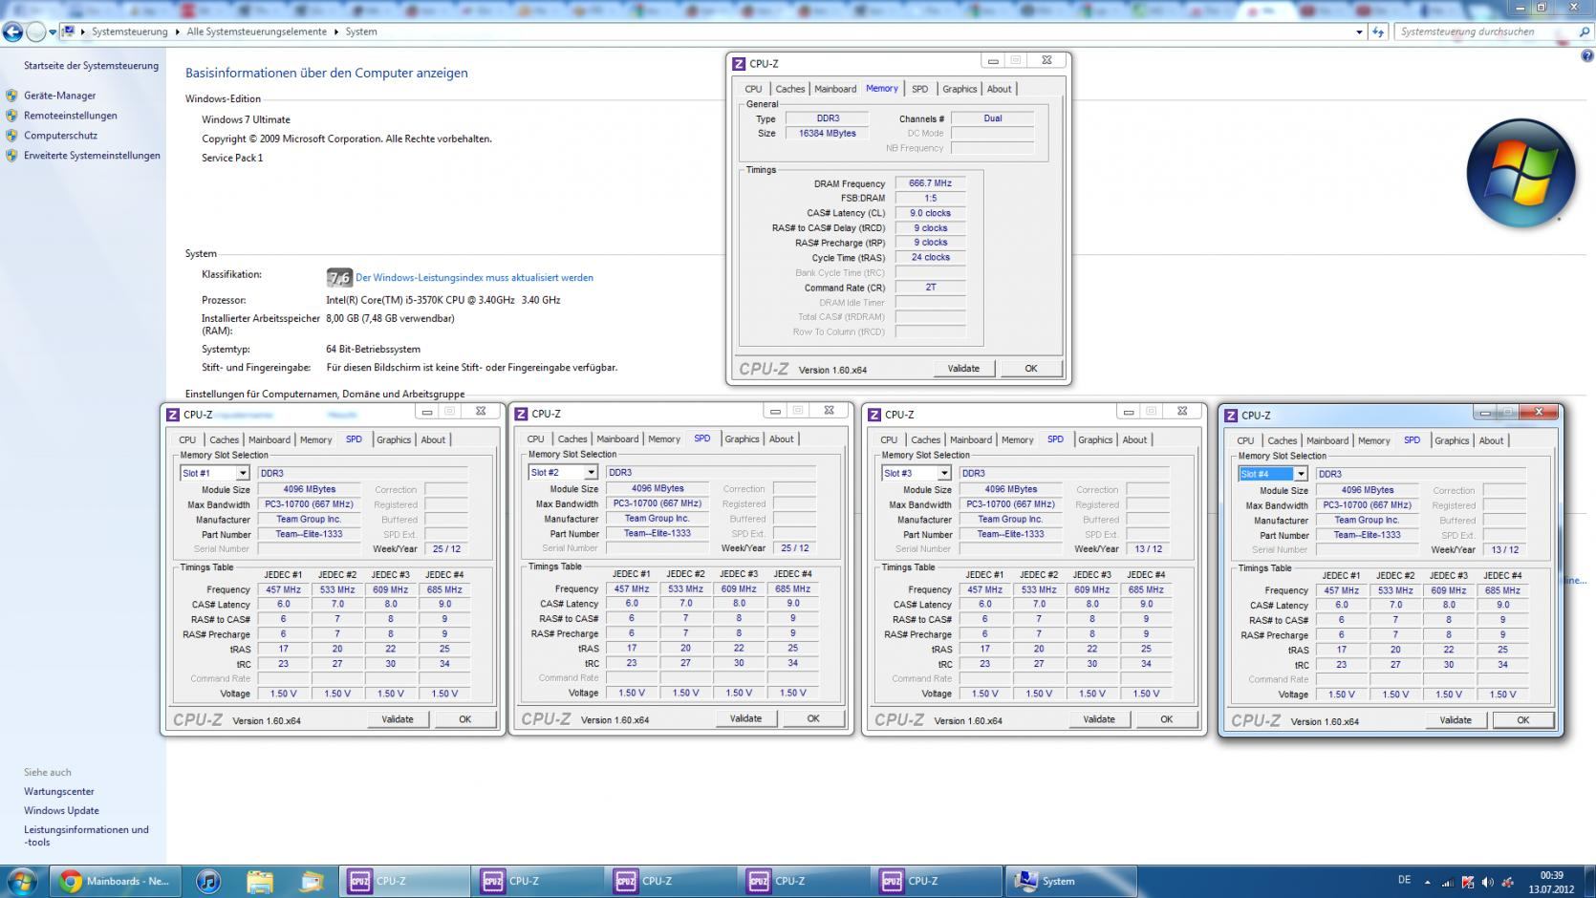Click Validate in the CPU-Z Memory window
The image size is (1596, 898).
[963, 369]
